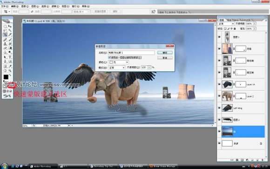Select the Path Selection tool
Viewport: 270px width, 169px height.
tap(5, 57)
